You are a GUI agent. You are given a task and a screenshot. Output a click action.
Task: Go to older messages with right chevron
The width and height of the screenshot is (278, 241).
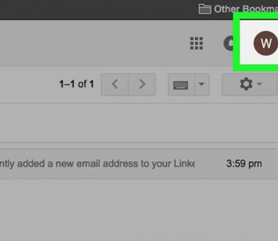[x=142, y=85]
